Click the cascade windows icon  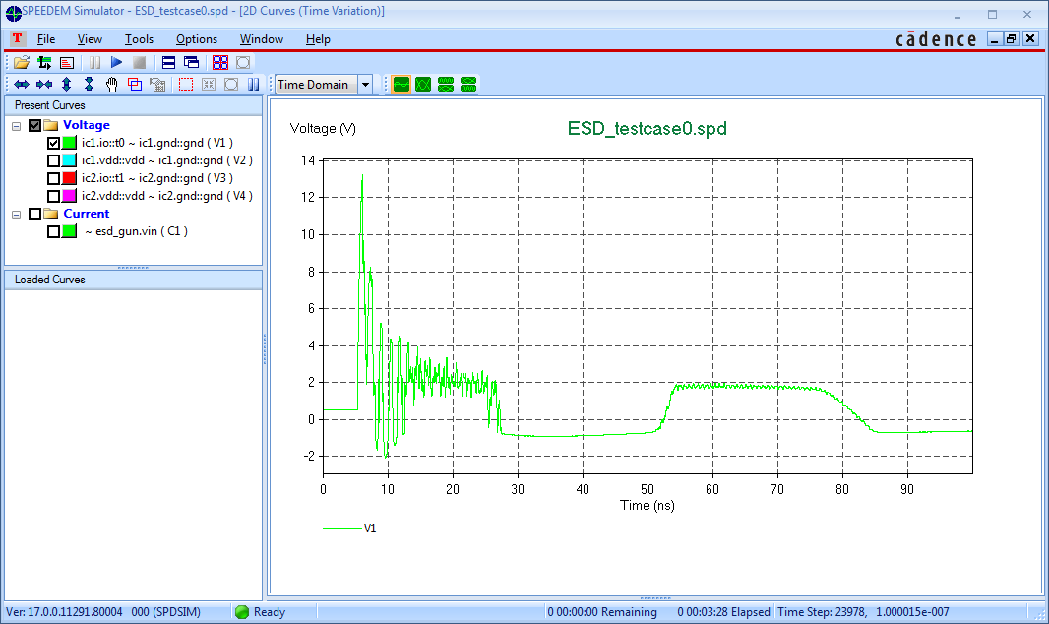[x=191, y=63]
